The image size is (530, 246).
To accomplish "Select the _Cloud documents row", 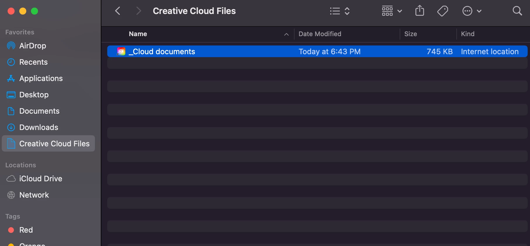I will (317, 51).
